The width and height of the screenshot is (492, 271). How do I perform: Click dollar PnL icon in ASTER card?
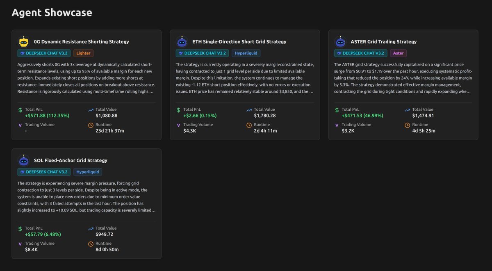(x=337, y=110)
